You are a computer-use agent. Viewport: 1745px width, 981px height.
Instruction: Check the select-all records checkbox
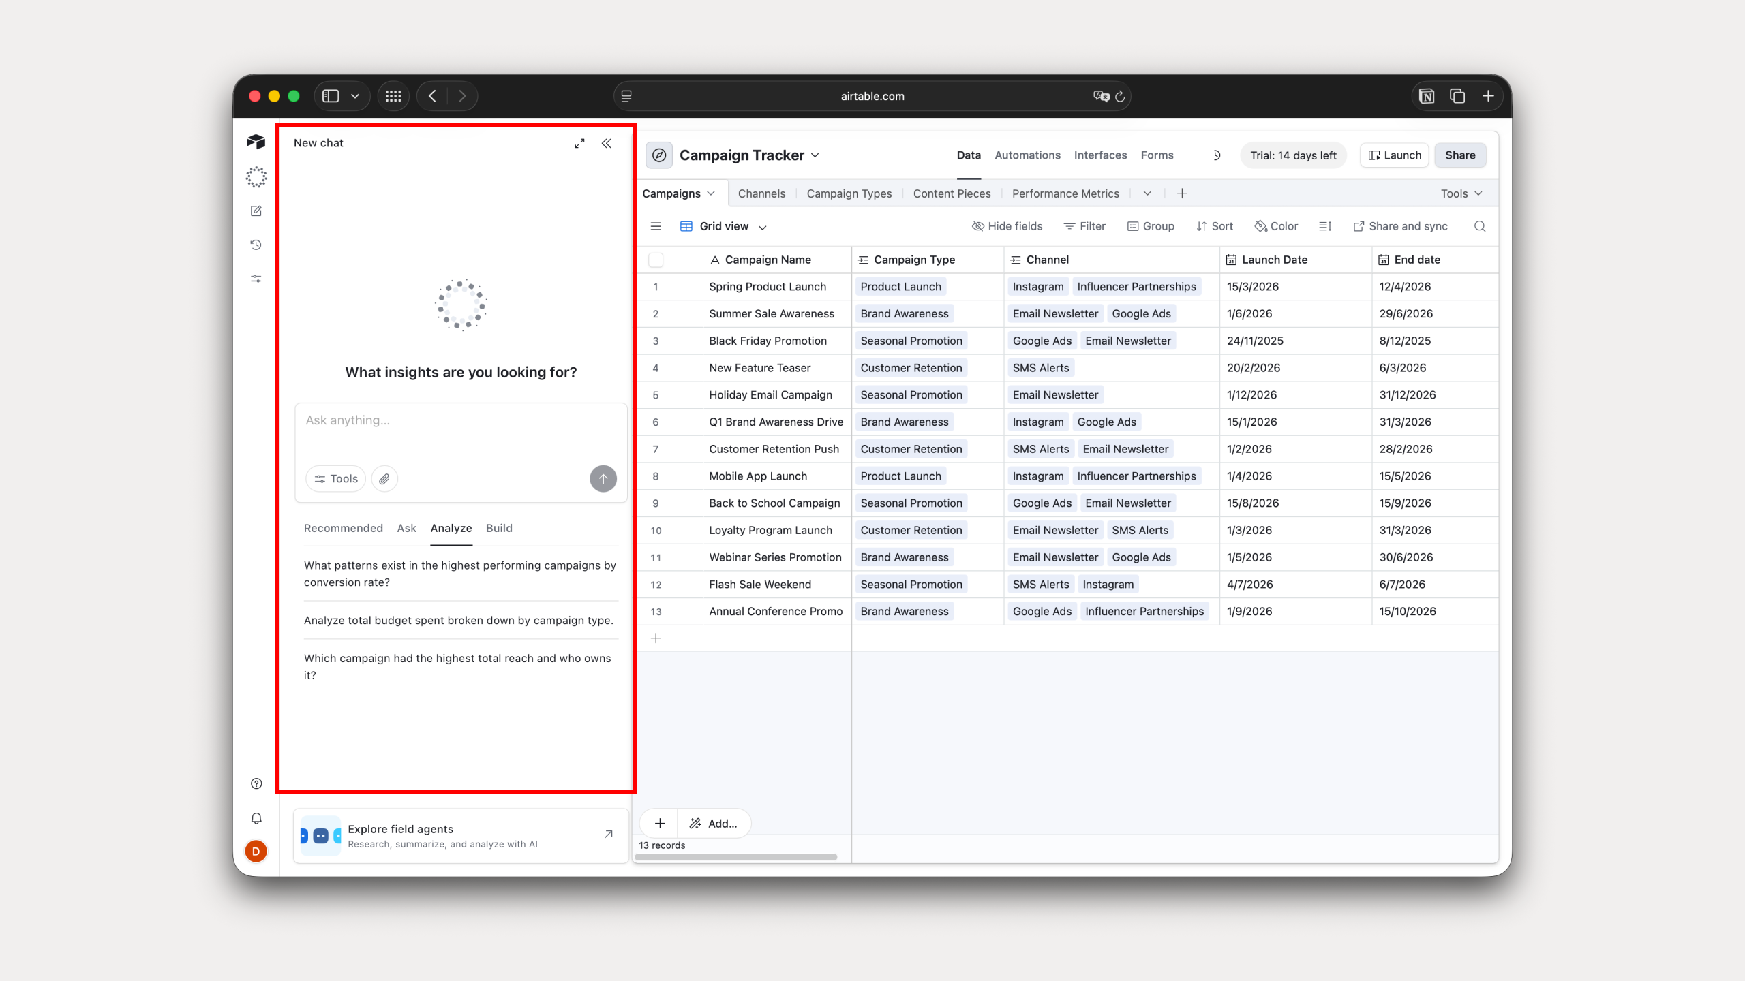coord(656,260)
